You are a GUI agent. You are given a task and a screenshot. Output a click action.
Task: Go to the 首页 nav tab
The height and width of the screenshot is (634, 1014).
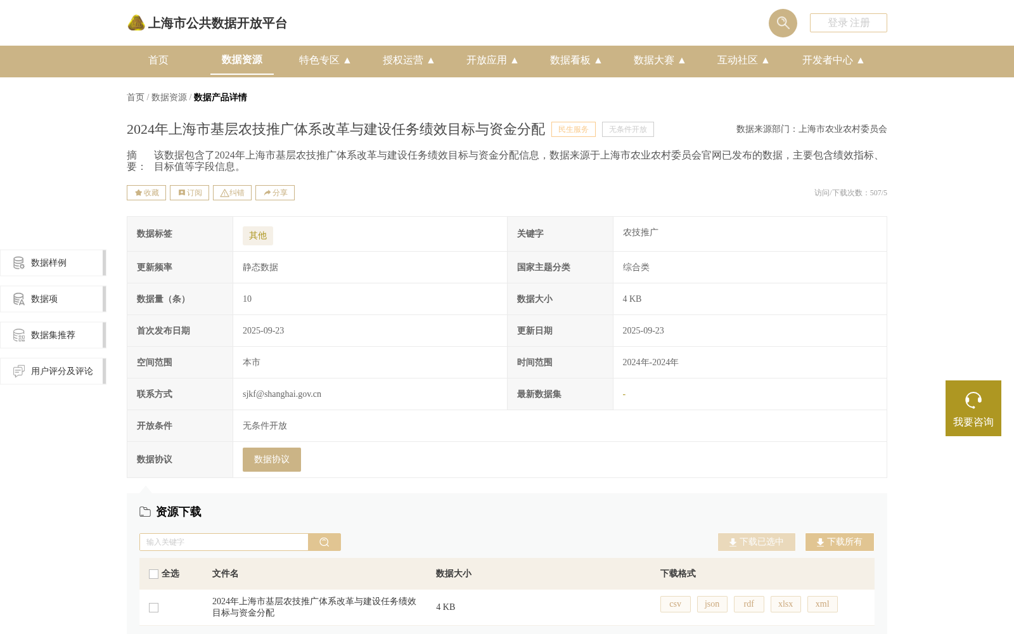tap(158, 60)
